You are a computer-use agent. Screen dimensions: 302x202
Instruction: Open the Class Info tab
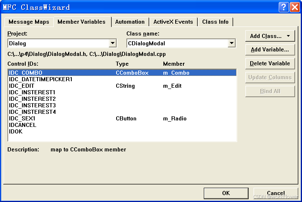(x=215, y=22)
